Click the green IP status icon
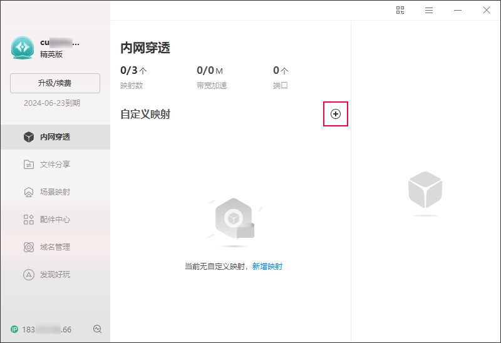Image resolution: width=501 pixels, height=343 pixels. click(x=14, y=329)
